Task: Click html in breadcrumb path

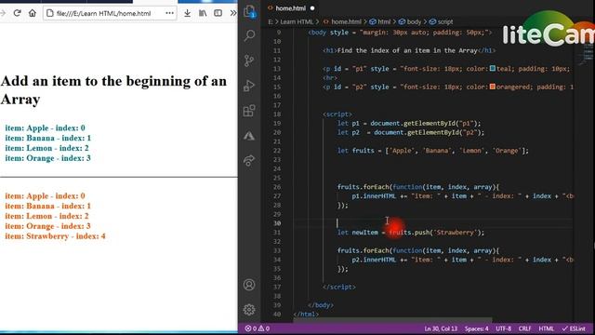Action: 384,22
